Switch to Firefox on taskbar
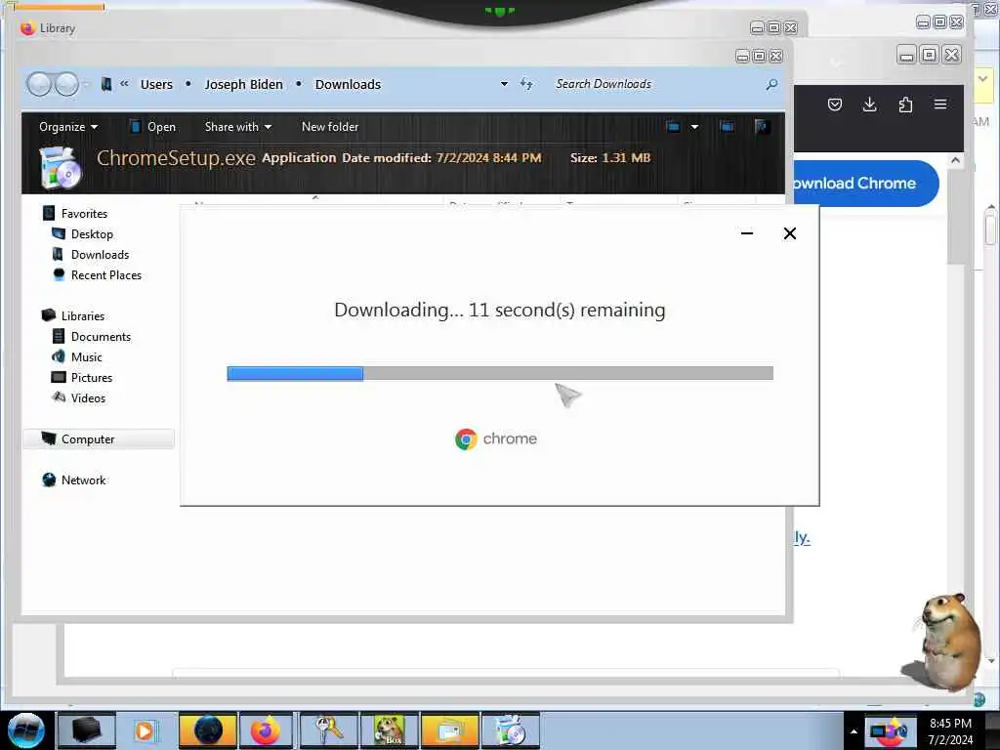 (x=266, y=730)
